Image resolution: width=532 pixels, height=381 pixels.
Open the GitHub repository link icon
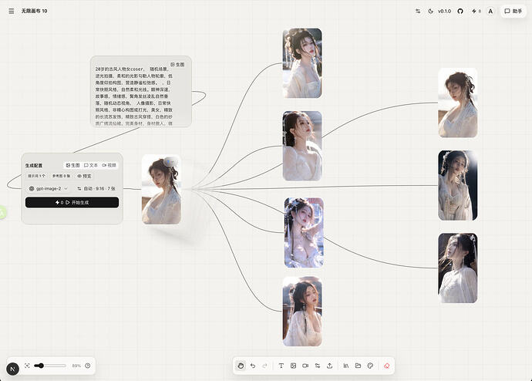(460, 11)
